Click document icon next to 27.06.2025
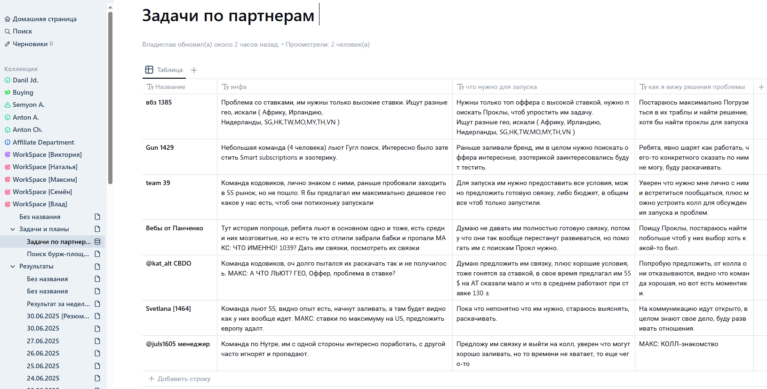The image size is (767, 389). pos(97,341)
